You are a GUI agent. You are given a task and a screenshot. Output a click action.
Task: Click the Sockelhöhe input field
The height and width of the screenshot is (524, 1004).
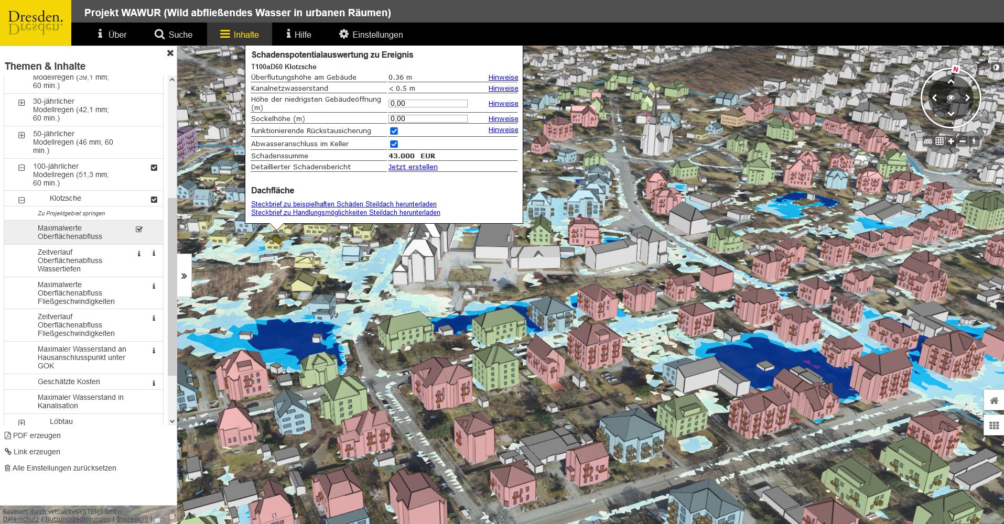pyautogui.click(x=428, y=119)
